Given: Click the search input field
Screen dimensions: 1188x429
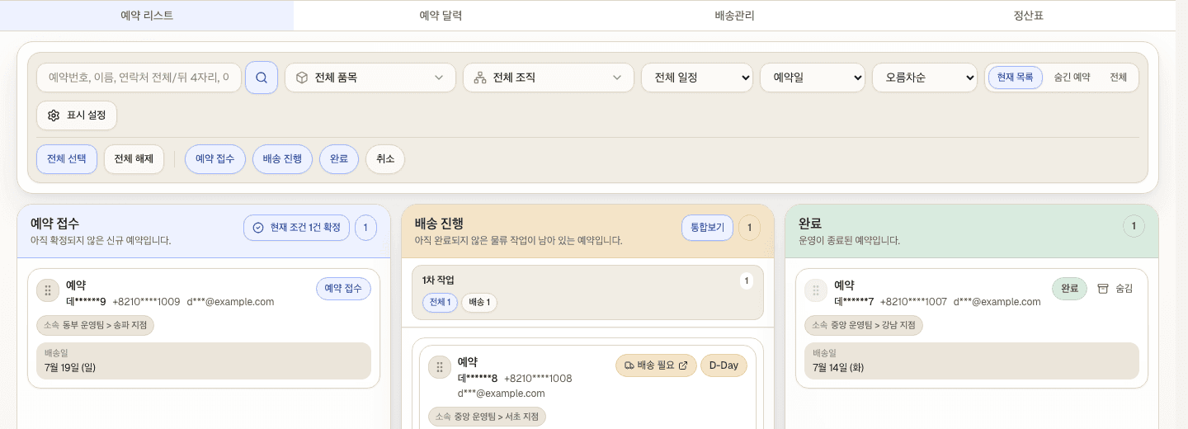Looking at the screenshot, I should click(x=139, y=78).
